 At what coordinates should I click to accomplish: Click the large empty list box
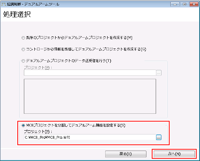(90, 96)
